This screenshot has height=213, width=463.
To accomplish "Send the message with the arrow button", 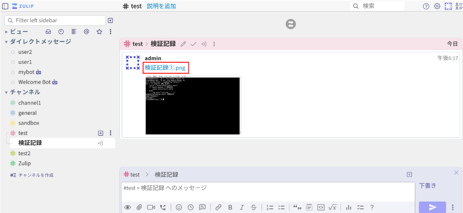I will tap(433, 207).
